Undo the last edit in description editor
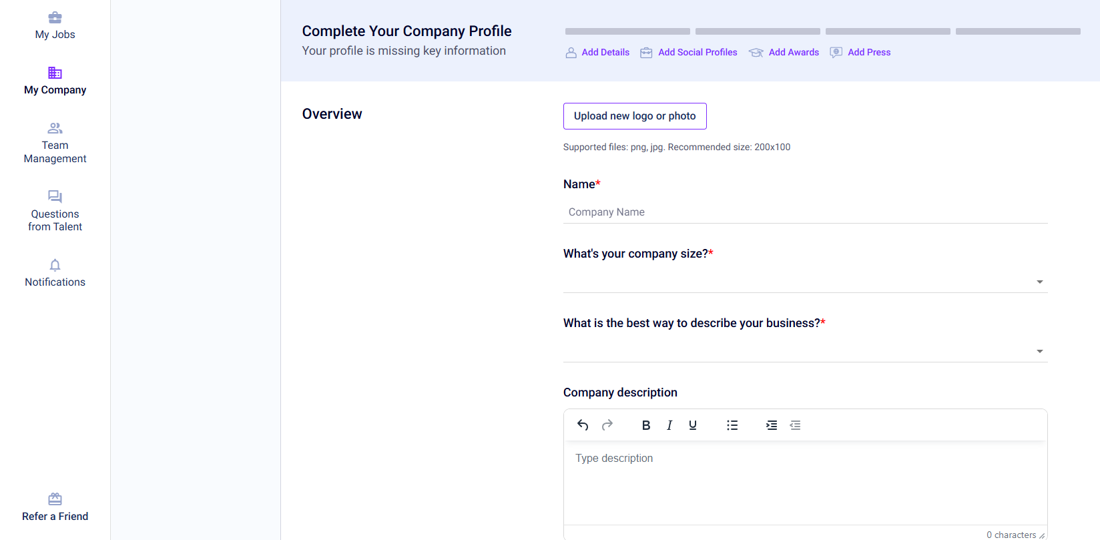This screenshot has width=1100, height=540. pos(583,425)
